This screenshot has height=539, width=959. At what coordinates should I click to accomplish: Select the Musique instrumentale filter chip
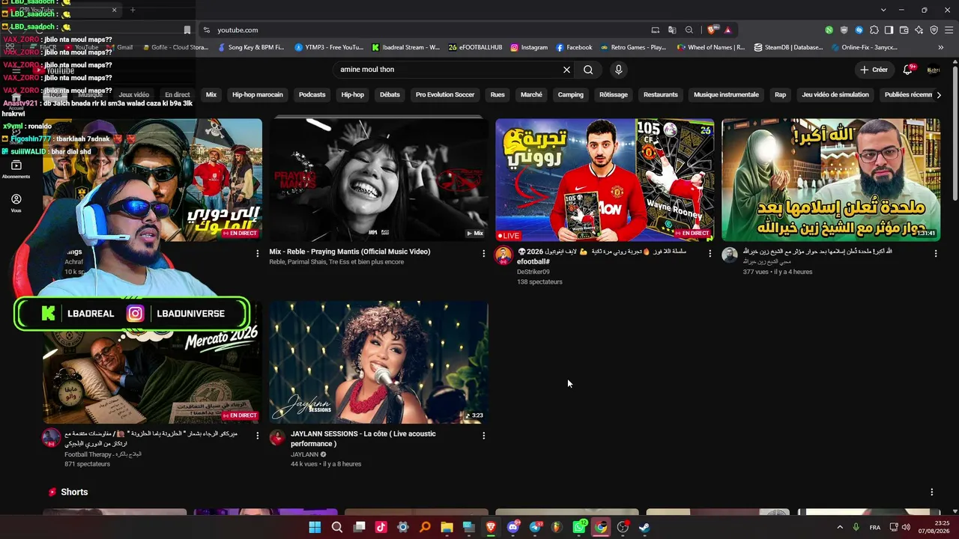pyautogui.click(x=726, y=95)
